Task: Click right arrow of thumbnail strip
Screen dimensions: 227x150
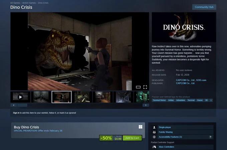Action: [146, 105]
